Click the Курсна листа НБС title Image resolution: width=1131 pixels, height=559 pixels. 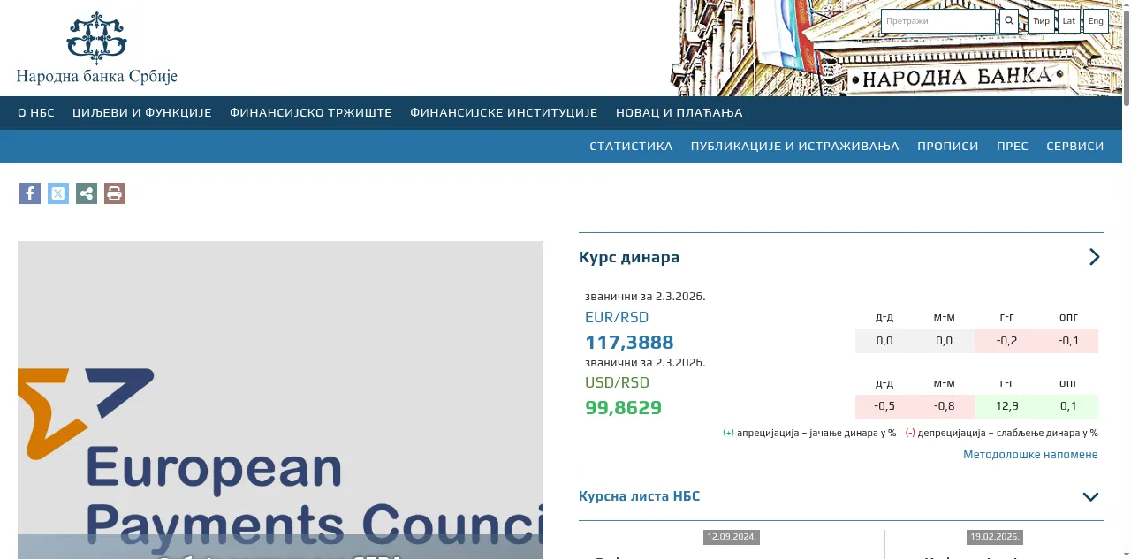point(639,496)
